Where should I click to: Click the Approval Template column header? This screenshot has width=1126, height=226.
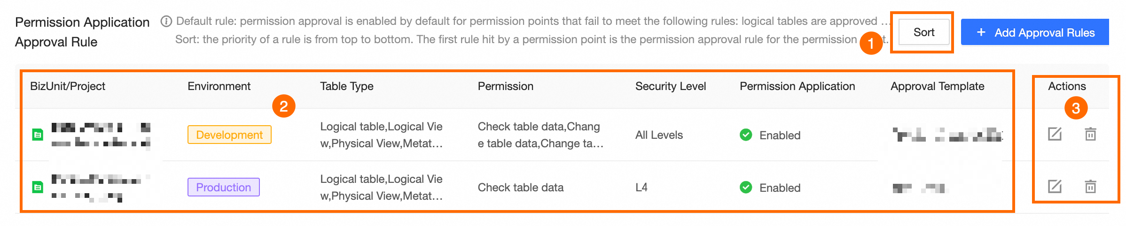[937, 86]
